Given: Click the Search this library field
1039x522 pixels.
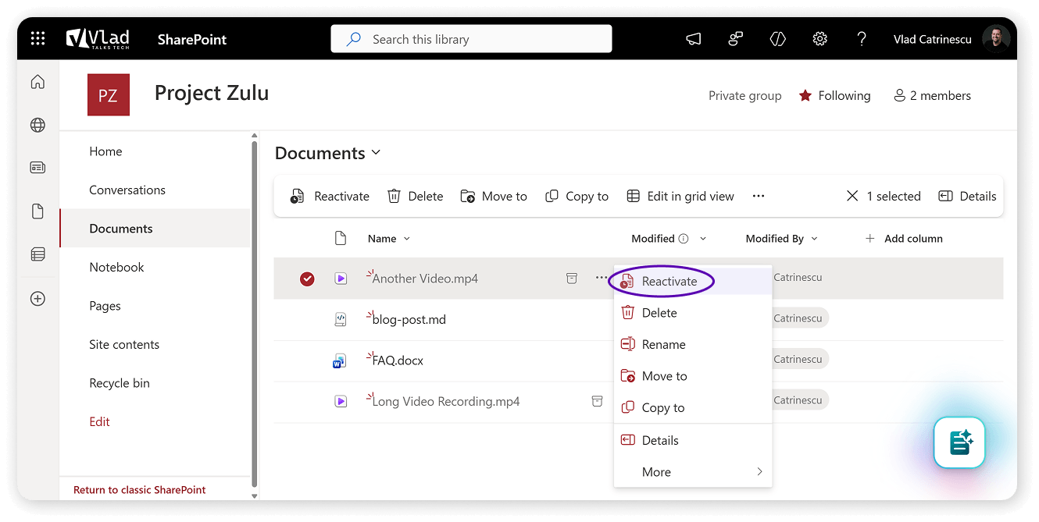Looking at the screenshot, I should click(471, 39).
